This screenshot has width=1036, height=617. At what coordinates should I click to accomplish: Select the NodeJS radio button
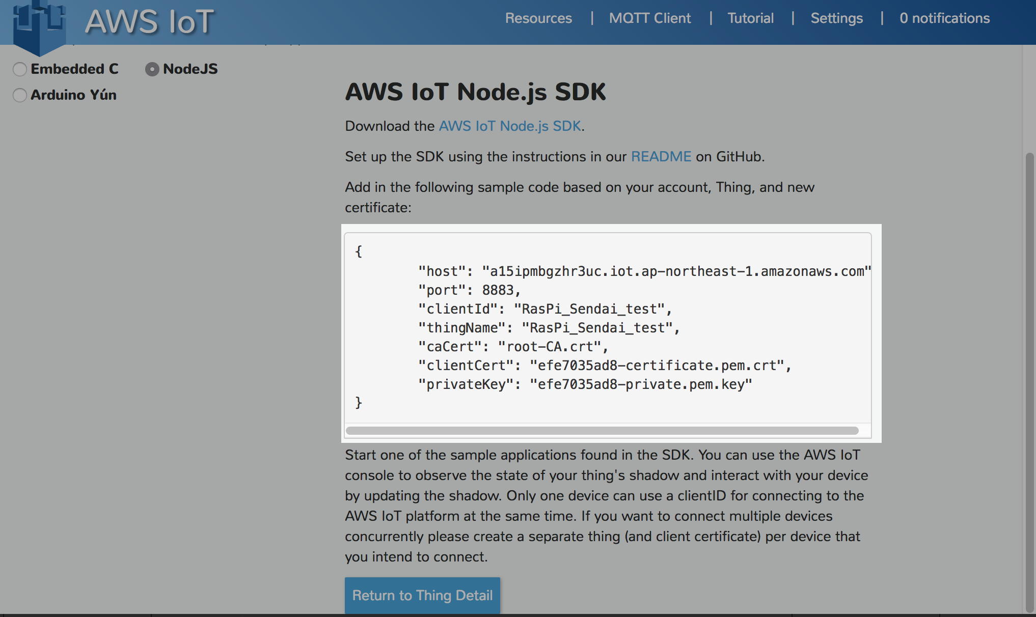coord(152,69)
